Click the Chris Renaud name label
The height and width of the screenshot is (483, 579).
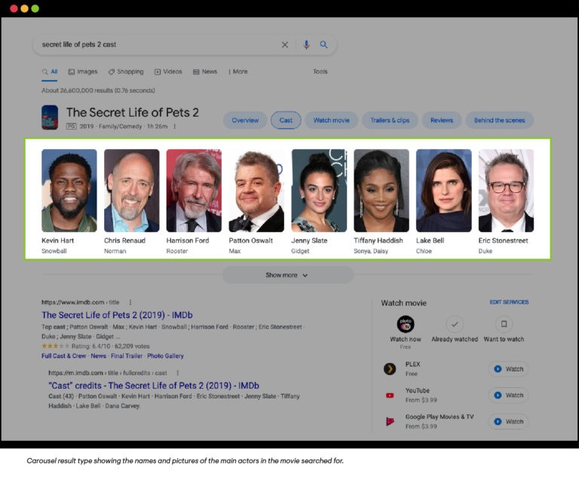(124, 240)
